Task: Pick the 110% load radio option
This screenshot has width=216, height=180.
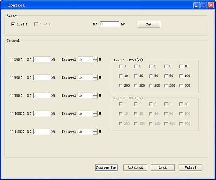Action: click(11, 132)
